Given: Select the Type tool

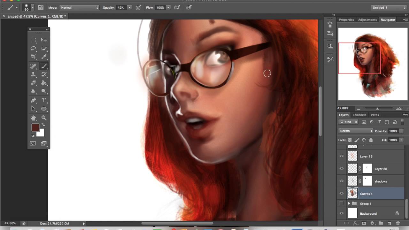Looking at the screenshot, I should [x=44, y=100].
